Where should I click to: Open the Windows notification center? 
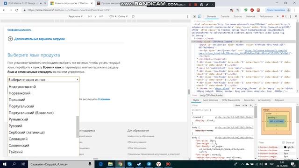coord(293,164)
